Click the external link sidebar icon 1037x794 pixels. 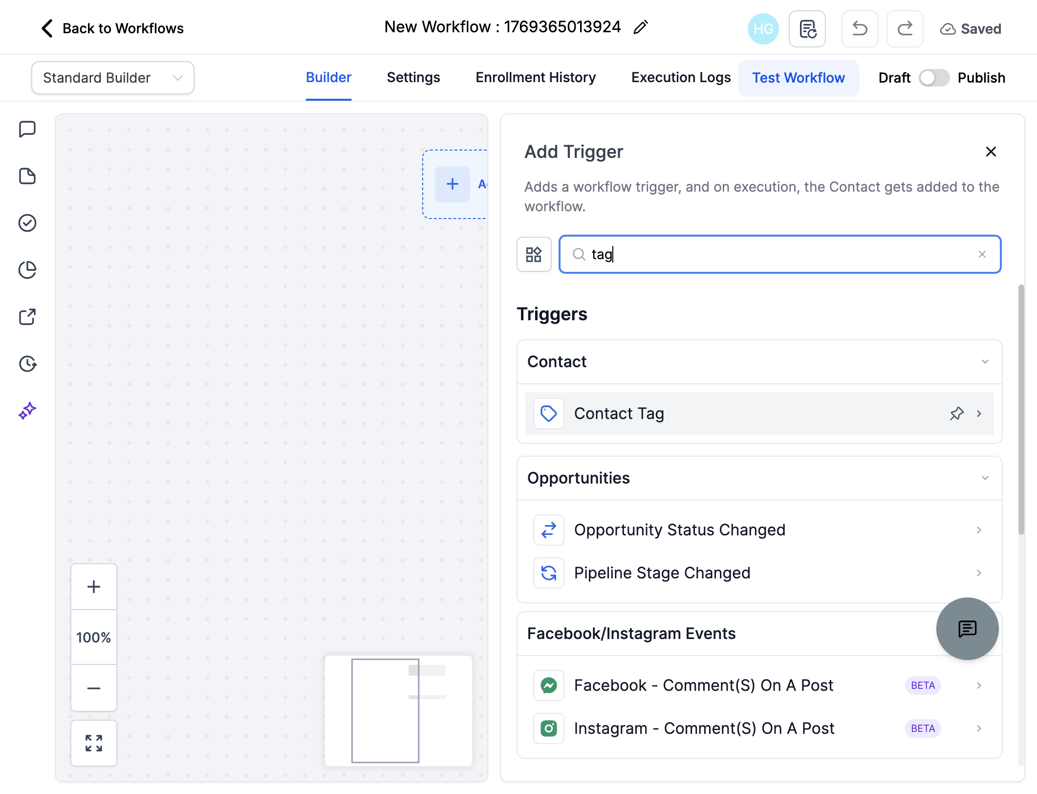(x=27, y=317)
